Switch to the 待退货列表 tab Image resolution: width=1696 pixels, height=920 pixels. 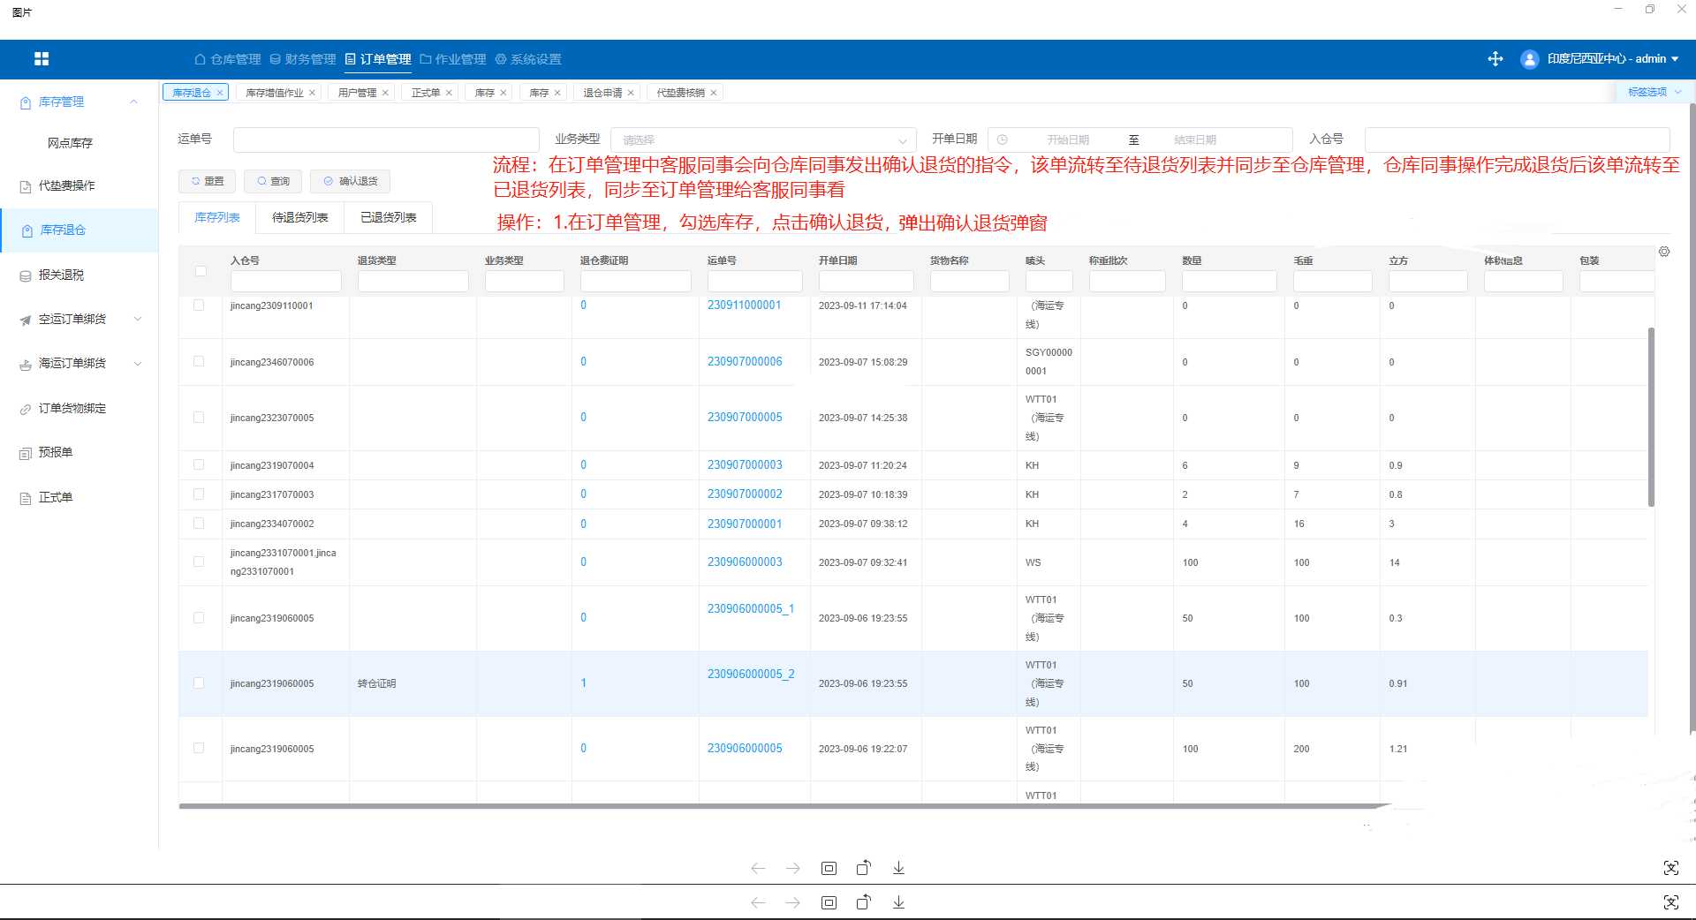point(299,217)
